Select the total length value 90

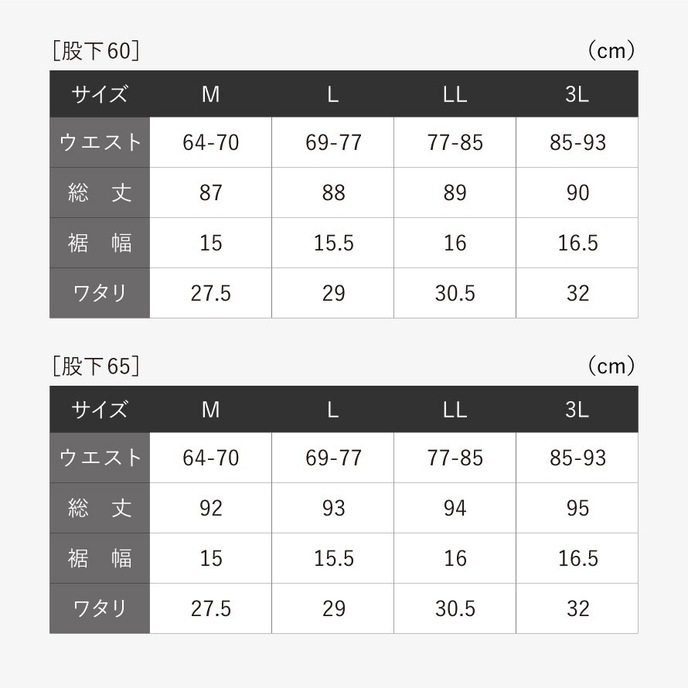tap(577, 192)
